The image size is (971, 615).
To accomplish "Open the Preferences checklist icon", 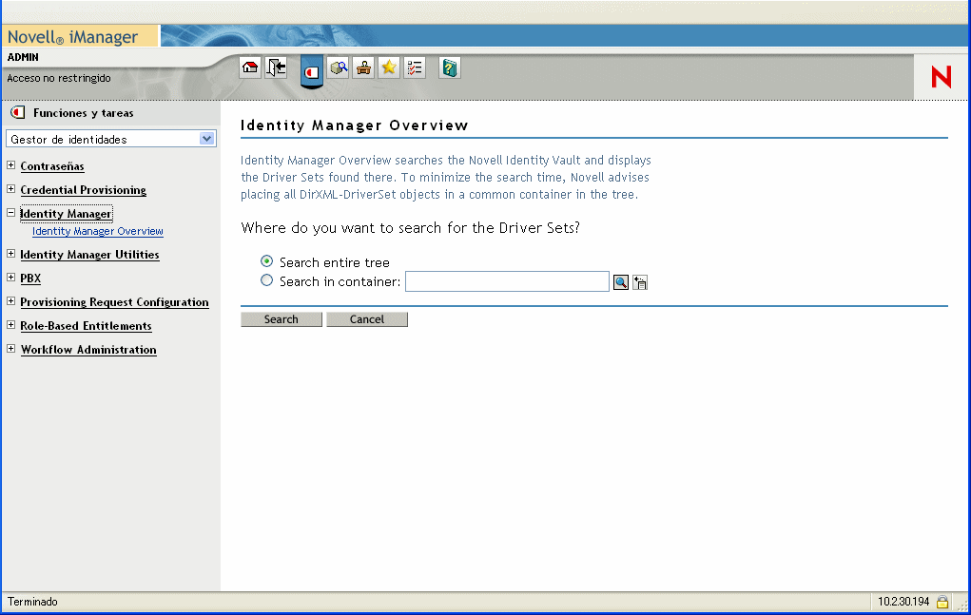I will point(415,67).
